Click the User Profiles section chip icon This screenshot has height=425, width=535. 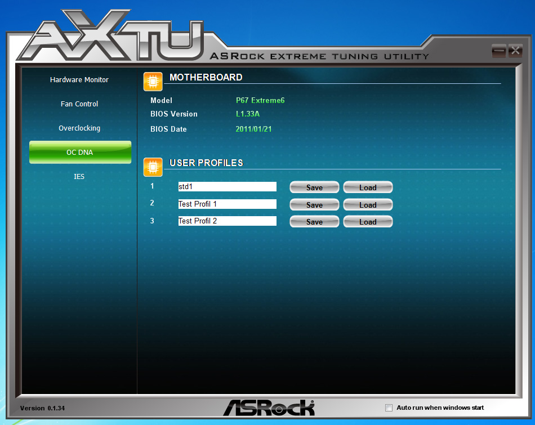pyautogui.click(x=153, y=167)
